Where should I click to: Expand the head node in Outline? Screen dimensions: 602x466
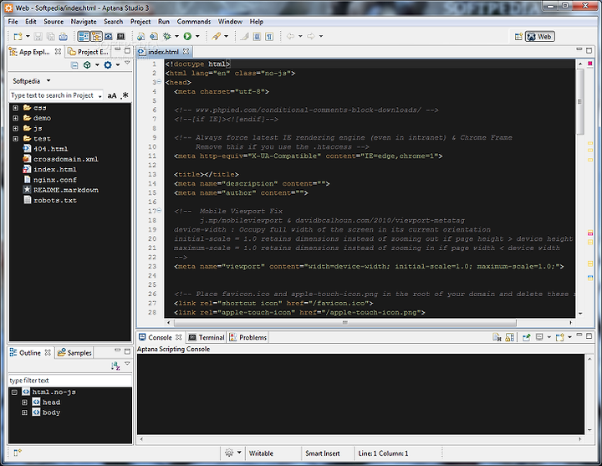(x=24, y=402)
